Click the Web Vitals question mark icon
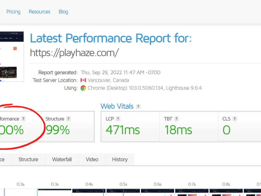The height and width of the screenshot is (196, 261). [x=138, y=106]
